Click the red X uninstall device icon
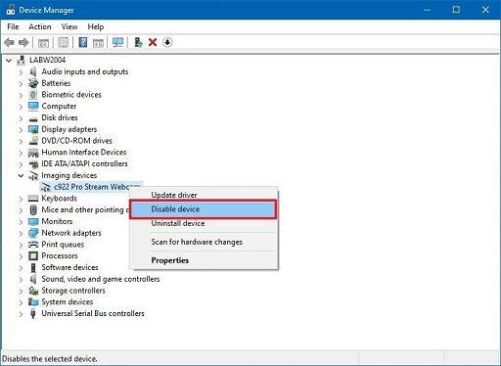Viewport: 501px width, 366px height. (153, 42)
